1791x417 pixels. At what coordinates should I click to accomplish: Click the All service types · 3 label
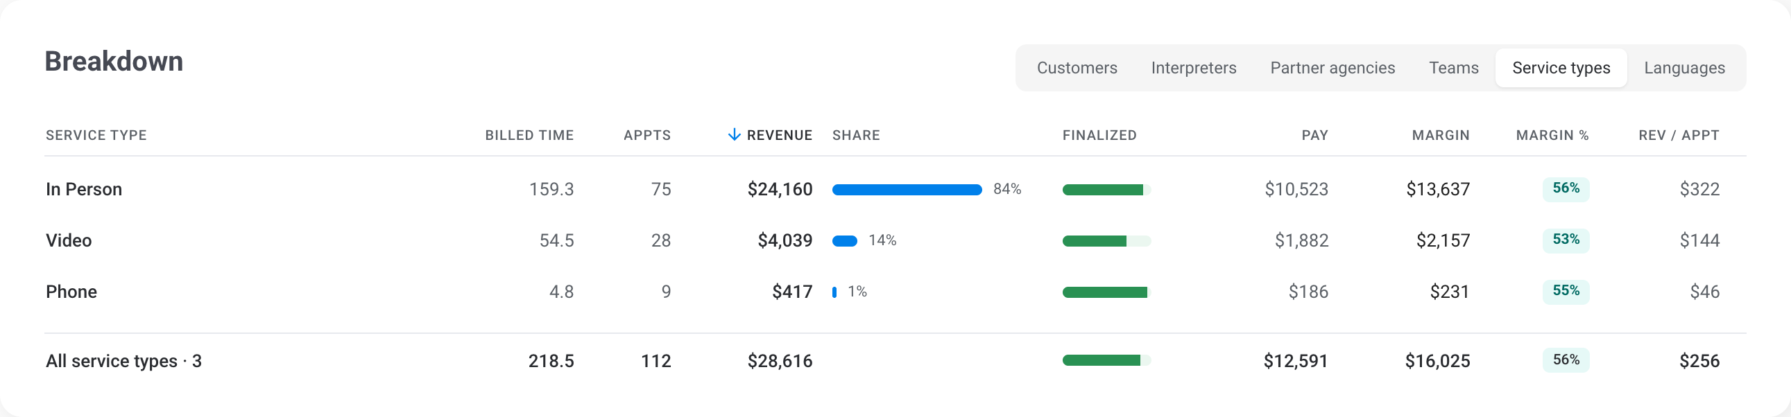pos(123,361)
